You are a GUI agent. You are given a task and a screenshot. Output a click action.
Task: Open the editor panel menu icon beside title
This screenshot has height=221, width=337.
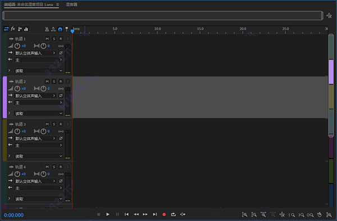[58, 4]
